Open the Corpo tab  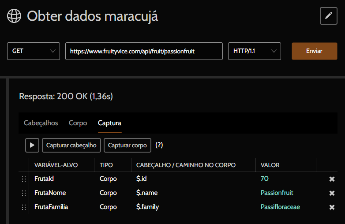point(78,123)
